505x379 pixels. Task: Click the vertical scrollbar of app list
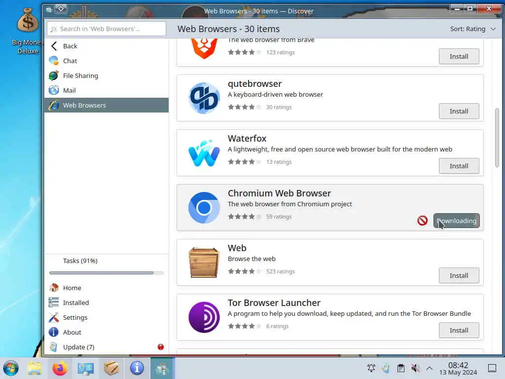click(x=497, y=138)
